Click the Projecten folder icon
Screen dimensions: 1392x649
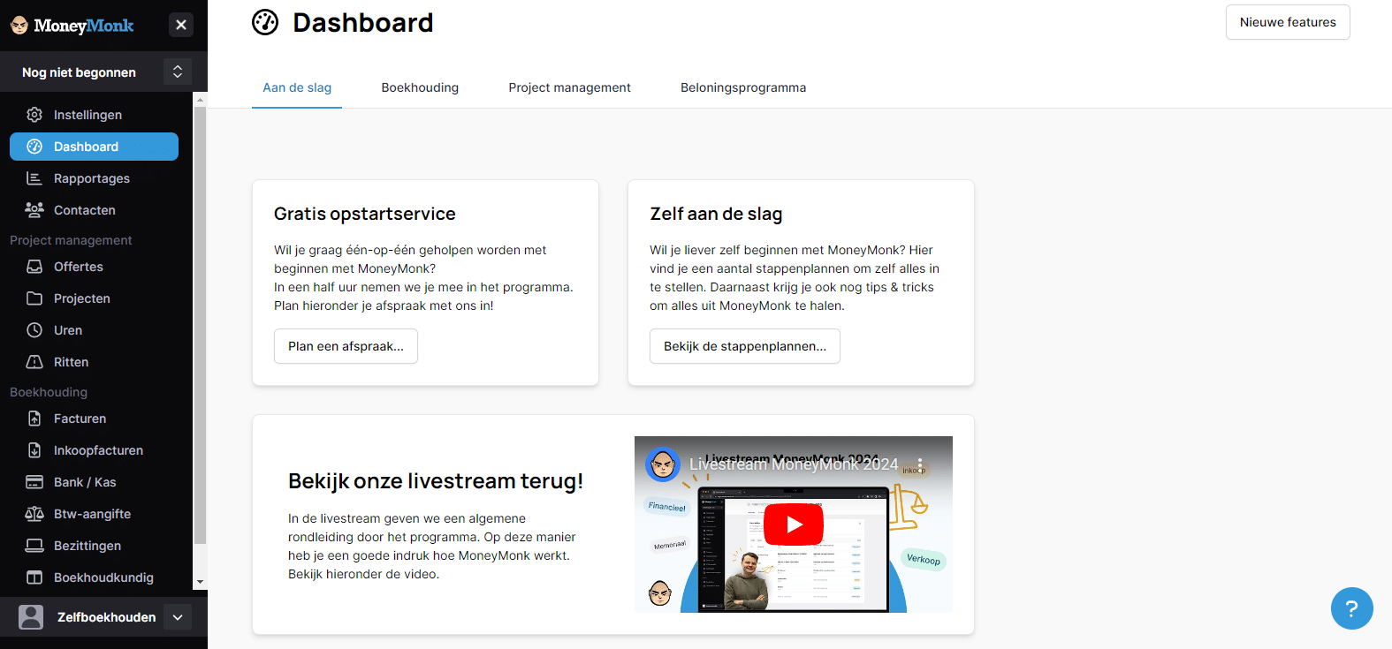coord(34,298)
